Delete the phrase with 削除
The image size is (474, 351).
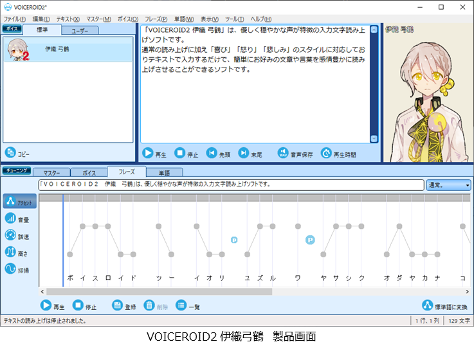(x=156, y=306)
